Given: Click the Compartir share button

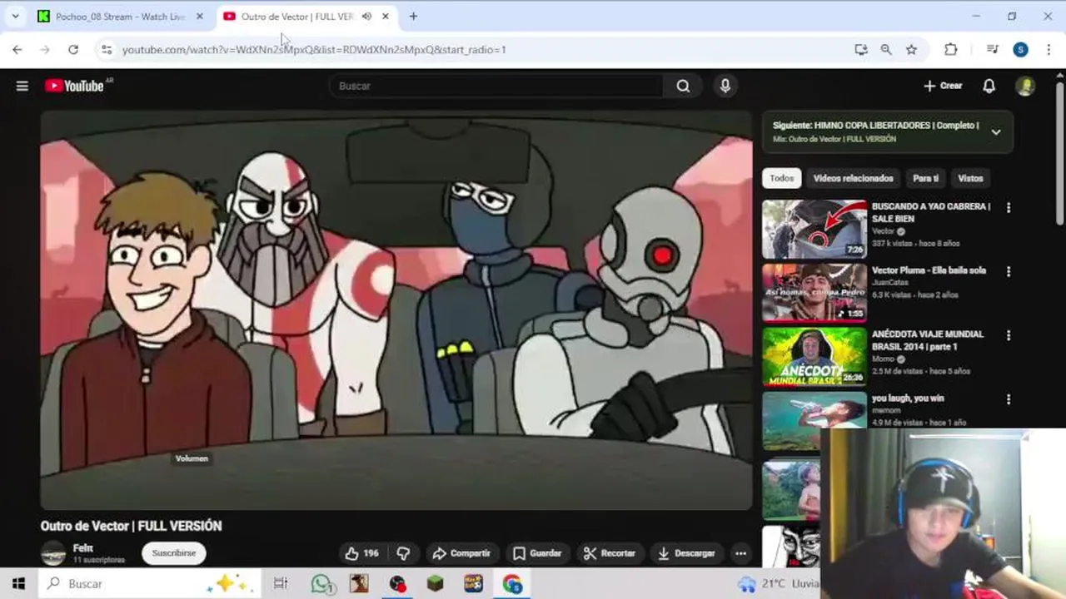Looking at the screenshot, I should [x=461, y=553].
